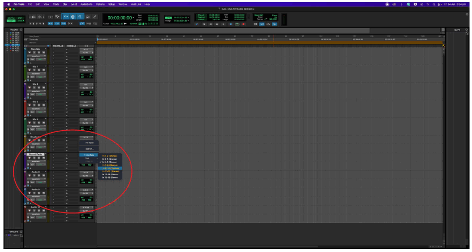472x252 pixels.
Task: Open the Setup menu
Action: (x=111, y=4)
